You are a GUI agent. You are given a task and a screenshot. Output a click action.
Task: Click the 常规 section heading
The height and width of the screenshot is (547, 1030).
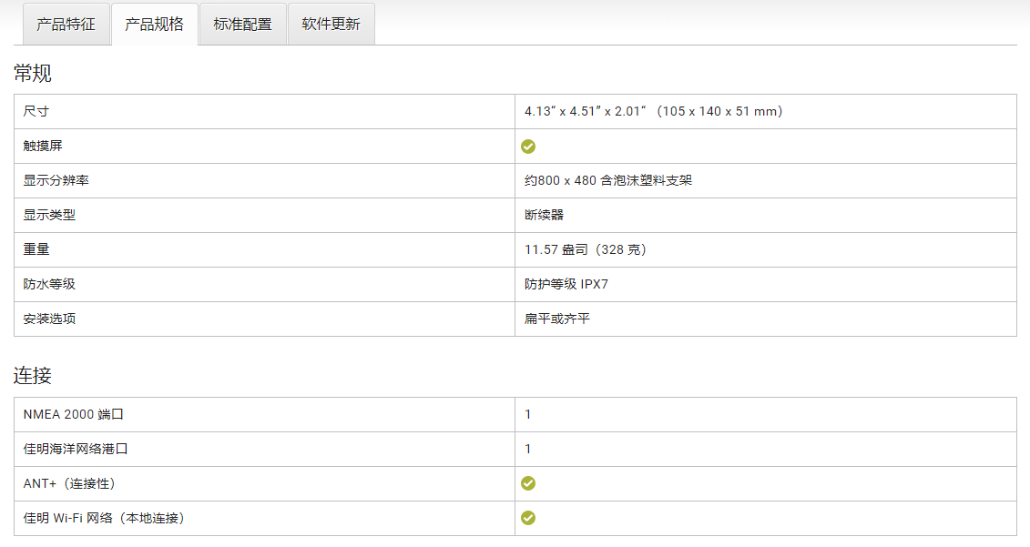33,74
